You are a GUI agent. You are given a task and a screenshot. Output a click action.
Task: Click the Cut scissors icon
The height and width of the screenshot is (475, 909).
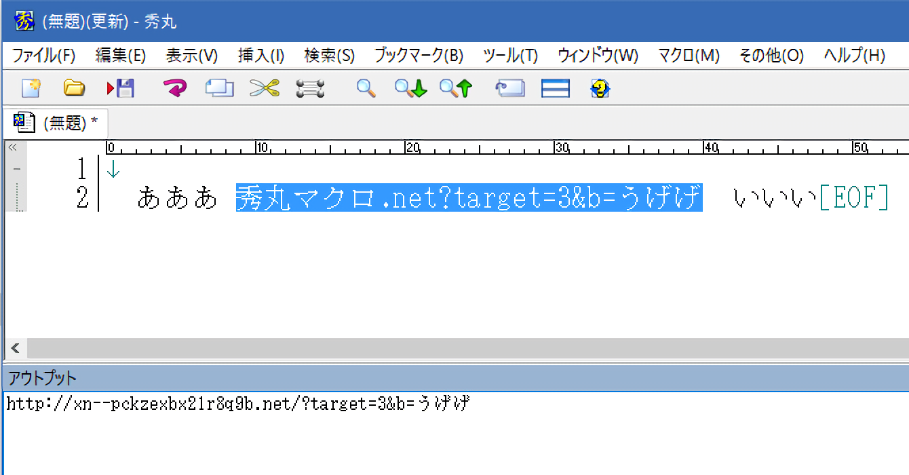click(x=265, y=88)
